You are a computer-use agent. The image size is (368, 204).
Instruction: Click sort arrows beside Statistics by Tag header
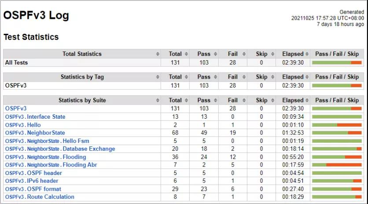click(x=158, y=77)
